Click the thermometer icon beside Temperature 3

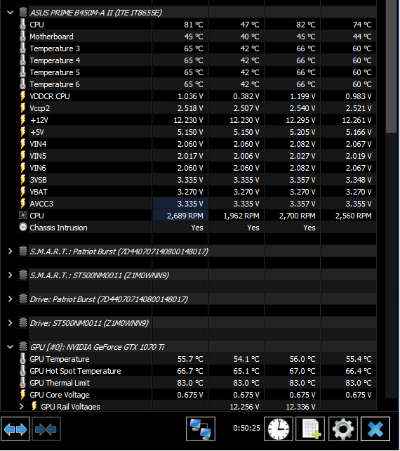coord(22,48)
